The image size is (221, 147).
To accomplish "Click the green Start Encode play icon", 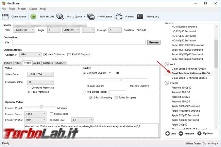I will click(x=33, y=17).
